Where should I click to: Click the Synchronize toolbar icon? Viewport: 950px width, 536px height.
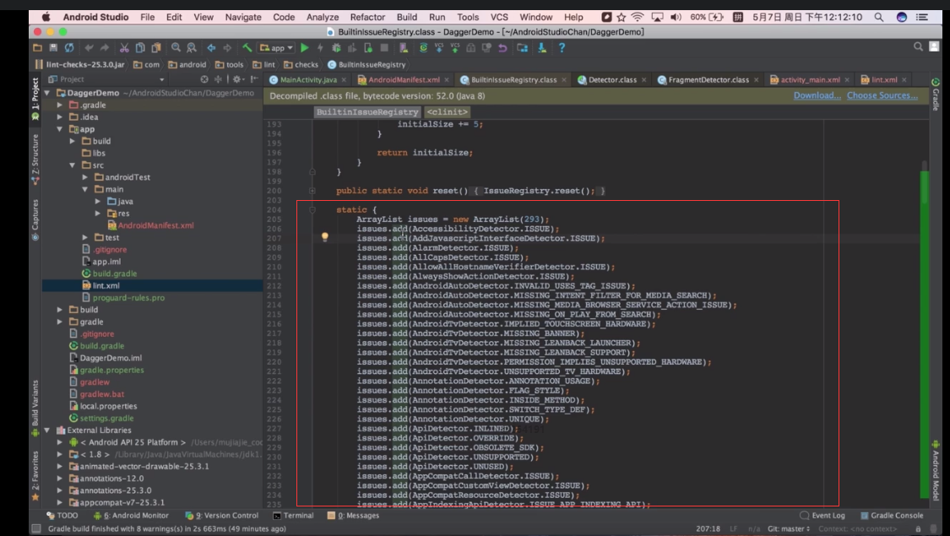click(x=70, y=48)
